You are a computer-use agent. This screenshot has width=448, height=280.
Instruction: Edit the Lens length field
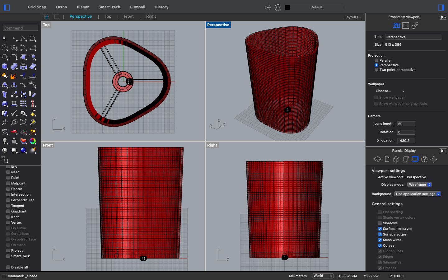click(406, 124)
